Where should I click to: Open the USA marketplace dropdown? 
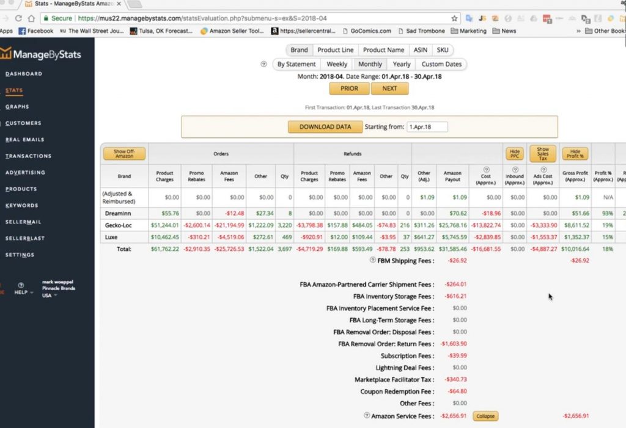(x=50, y=296)
